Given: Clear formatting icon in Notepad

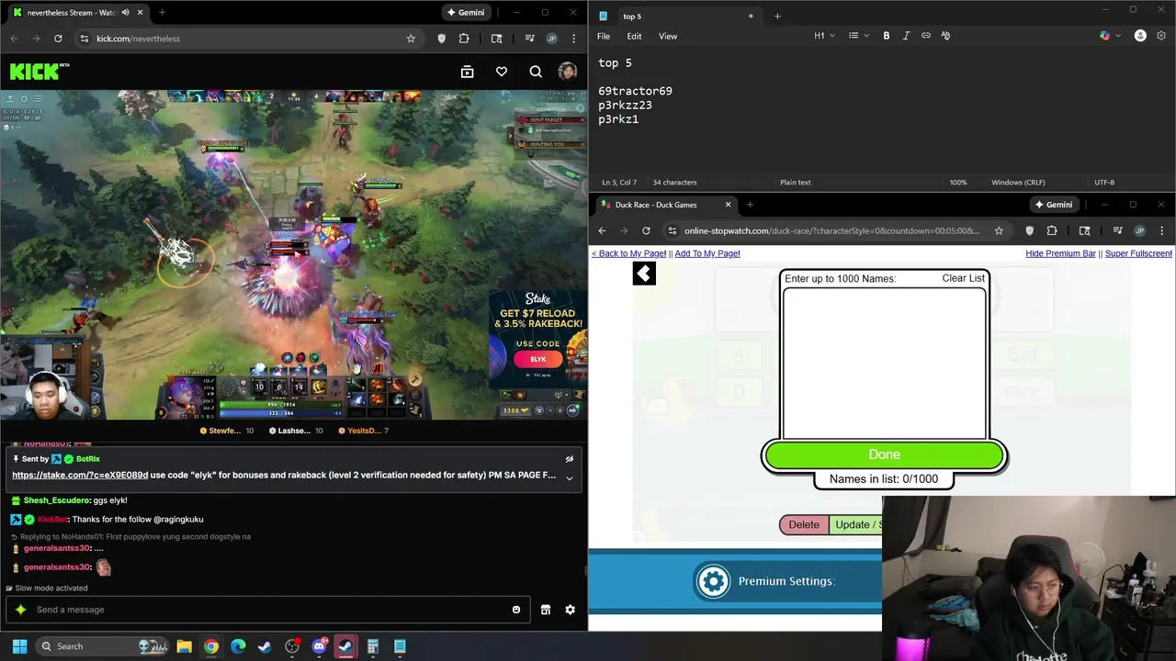Looking at the screenshot, I should click(x=945, y=36).
